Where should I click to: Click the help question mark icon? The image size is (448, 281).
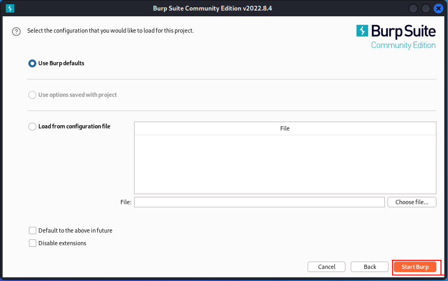[x=16, y=32]
